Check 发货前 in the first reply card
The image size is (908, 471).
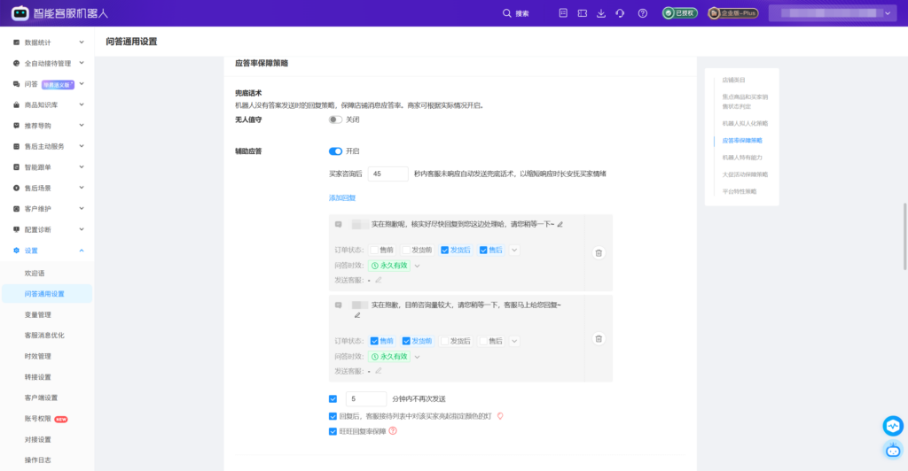coord(406,251)
